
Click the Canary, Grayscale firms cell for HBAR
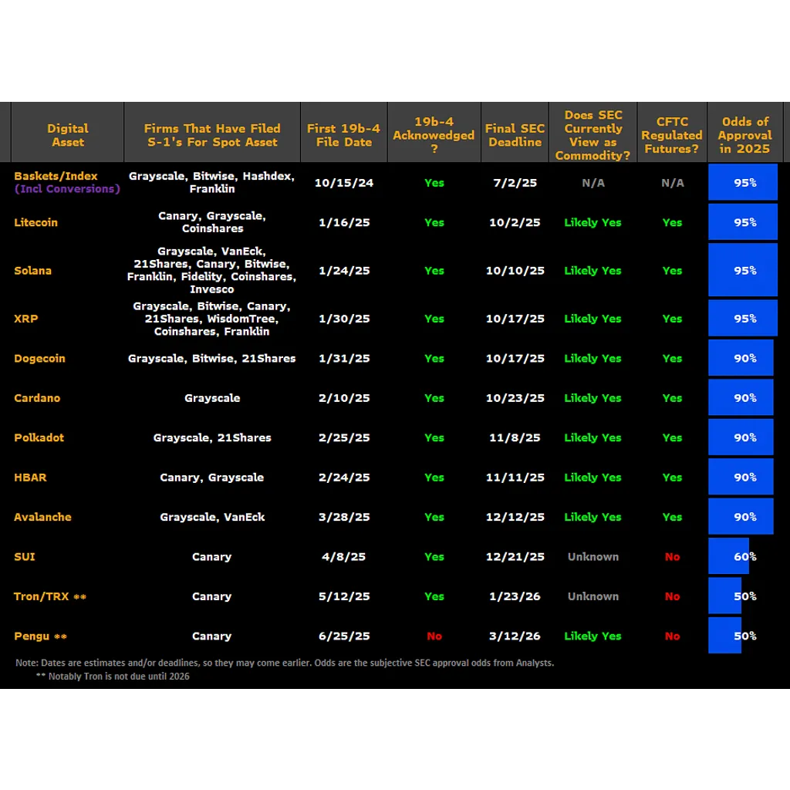[212, 477]
